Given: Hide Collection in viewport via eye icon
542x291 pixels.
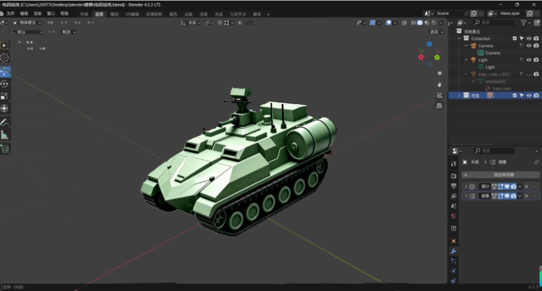Looking at the screenshot, I should click(529, 38).
